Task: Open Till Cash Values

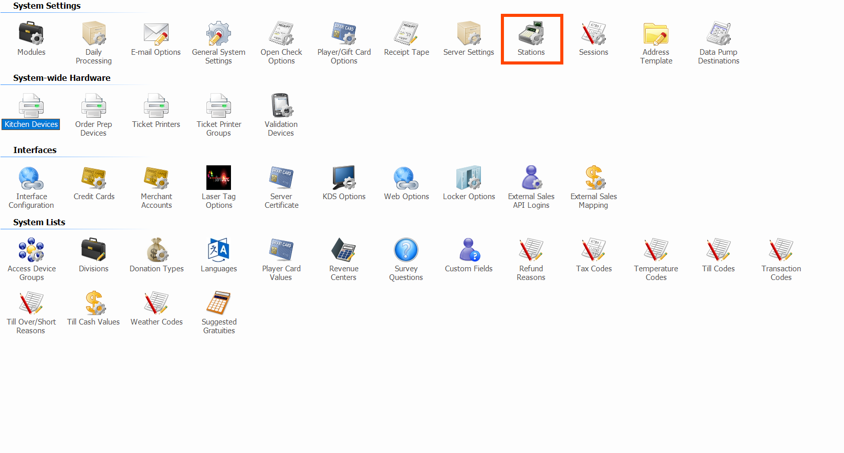Action: pyautogui.click(x=94, y=304)
